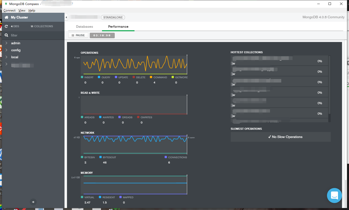The height and width of the screenshot is (210, 349).
Task: Open the Connect menu
Action: [x=9, y=10]
